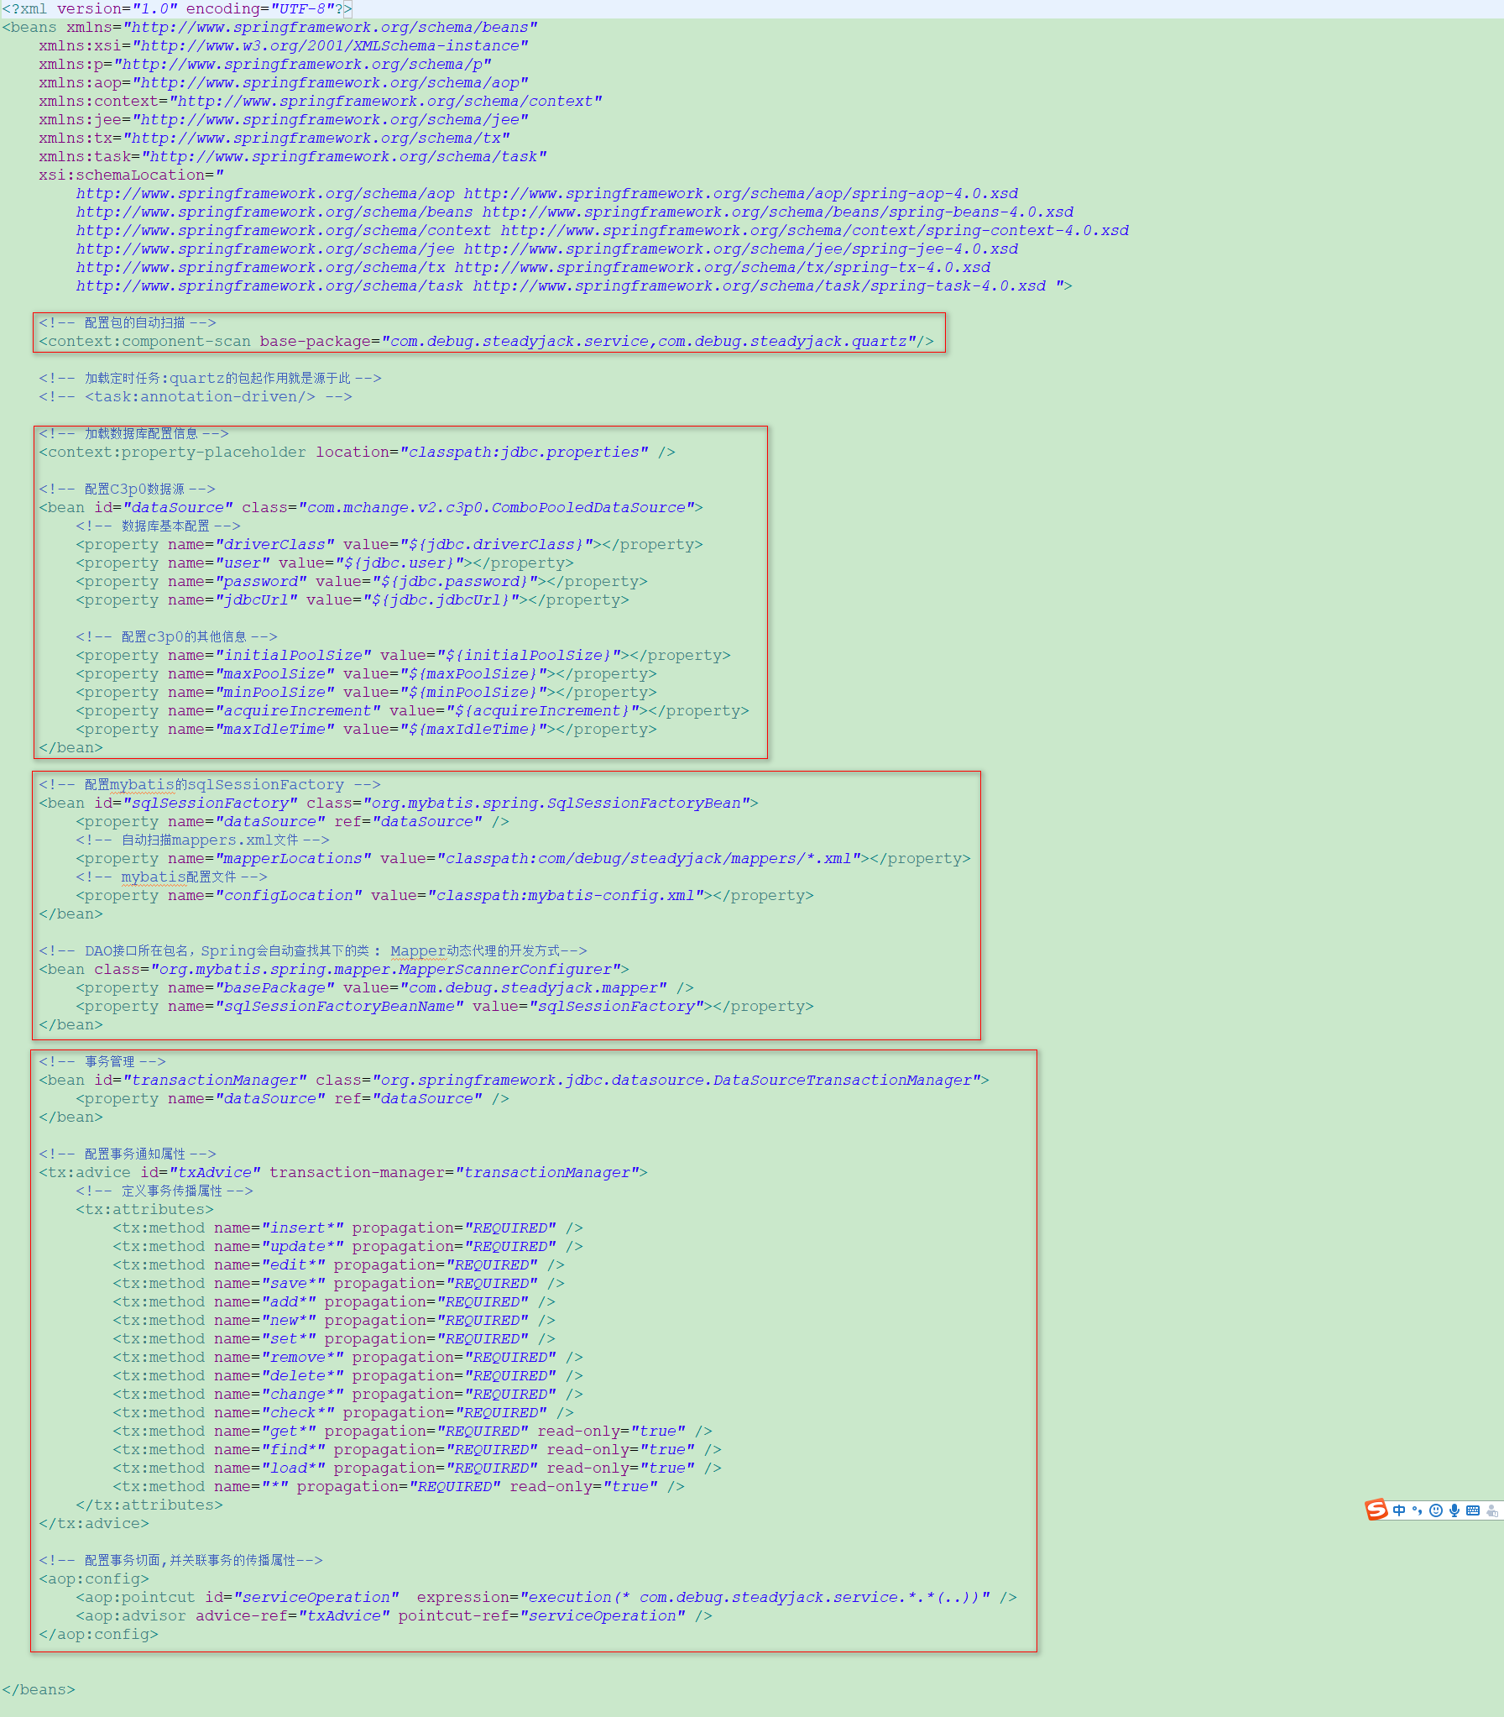The height and width of the screenshot is (1717, 1504).
Task: Click the spring-aop-4.0.xsd schema URL
Action: (741, 194)
